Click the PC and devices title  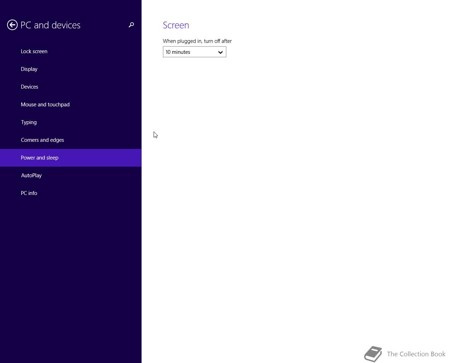[x=51, y=25]
